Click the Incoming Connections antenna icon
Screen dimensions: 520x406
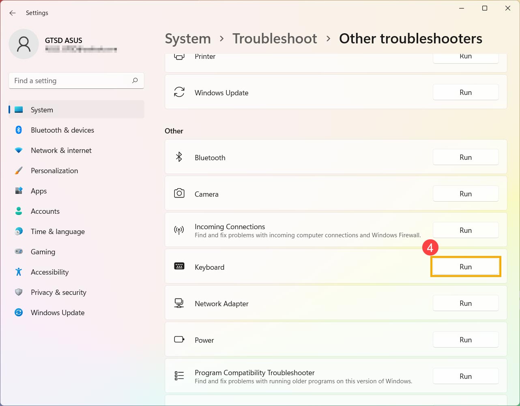pyautogui.click(x=179, y=230)
